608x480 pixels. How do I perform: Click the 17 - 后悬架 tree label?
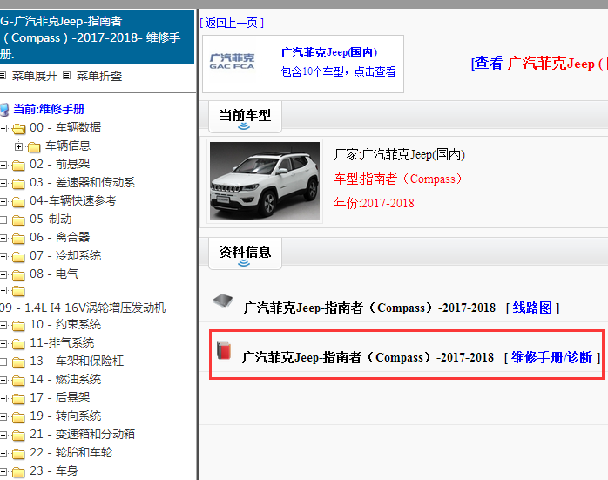tap(60, 397)
